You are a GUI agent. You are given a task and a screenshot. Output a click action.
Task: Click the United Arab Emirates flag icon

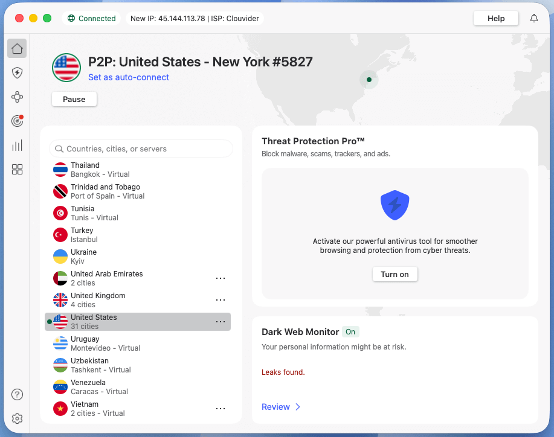point(60,278)
